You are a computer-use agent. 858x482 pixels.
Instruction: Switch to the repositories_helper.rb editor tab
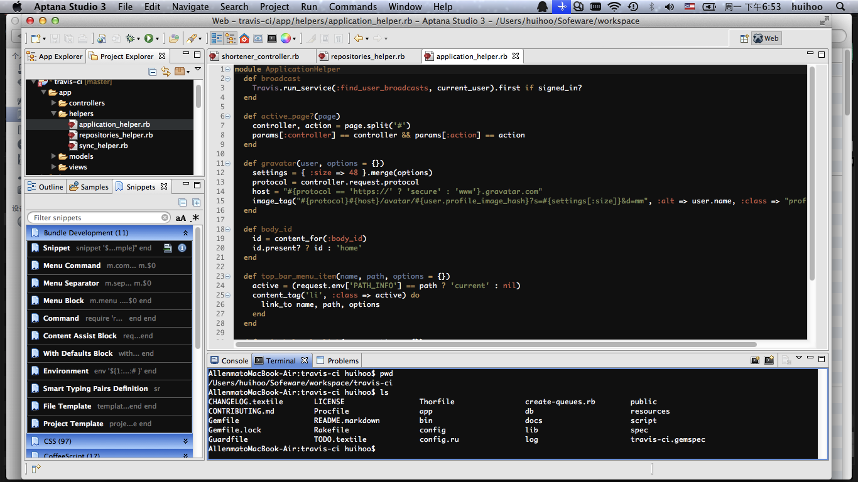click(x=367, y=56)
